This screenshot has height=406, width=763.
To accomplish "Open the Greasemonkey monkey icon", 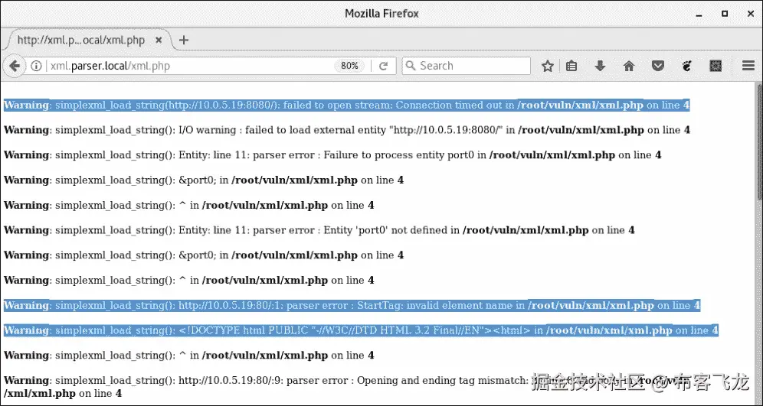I will (686, 66).
